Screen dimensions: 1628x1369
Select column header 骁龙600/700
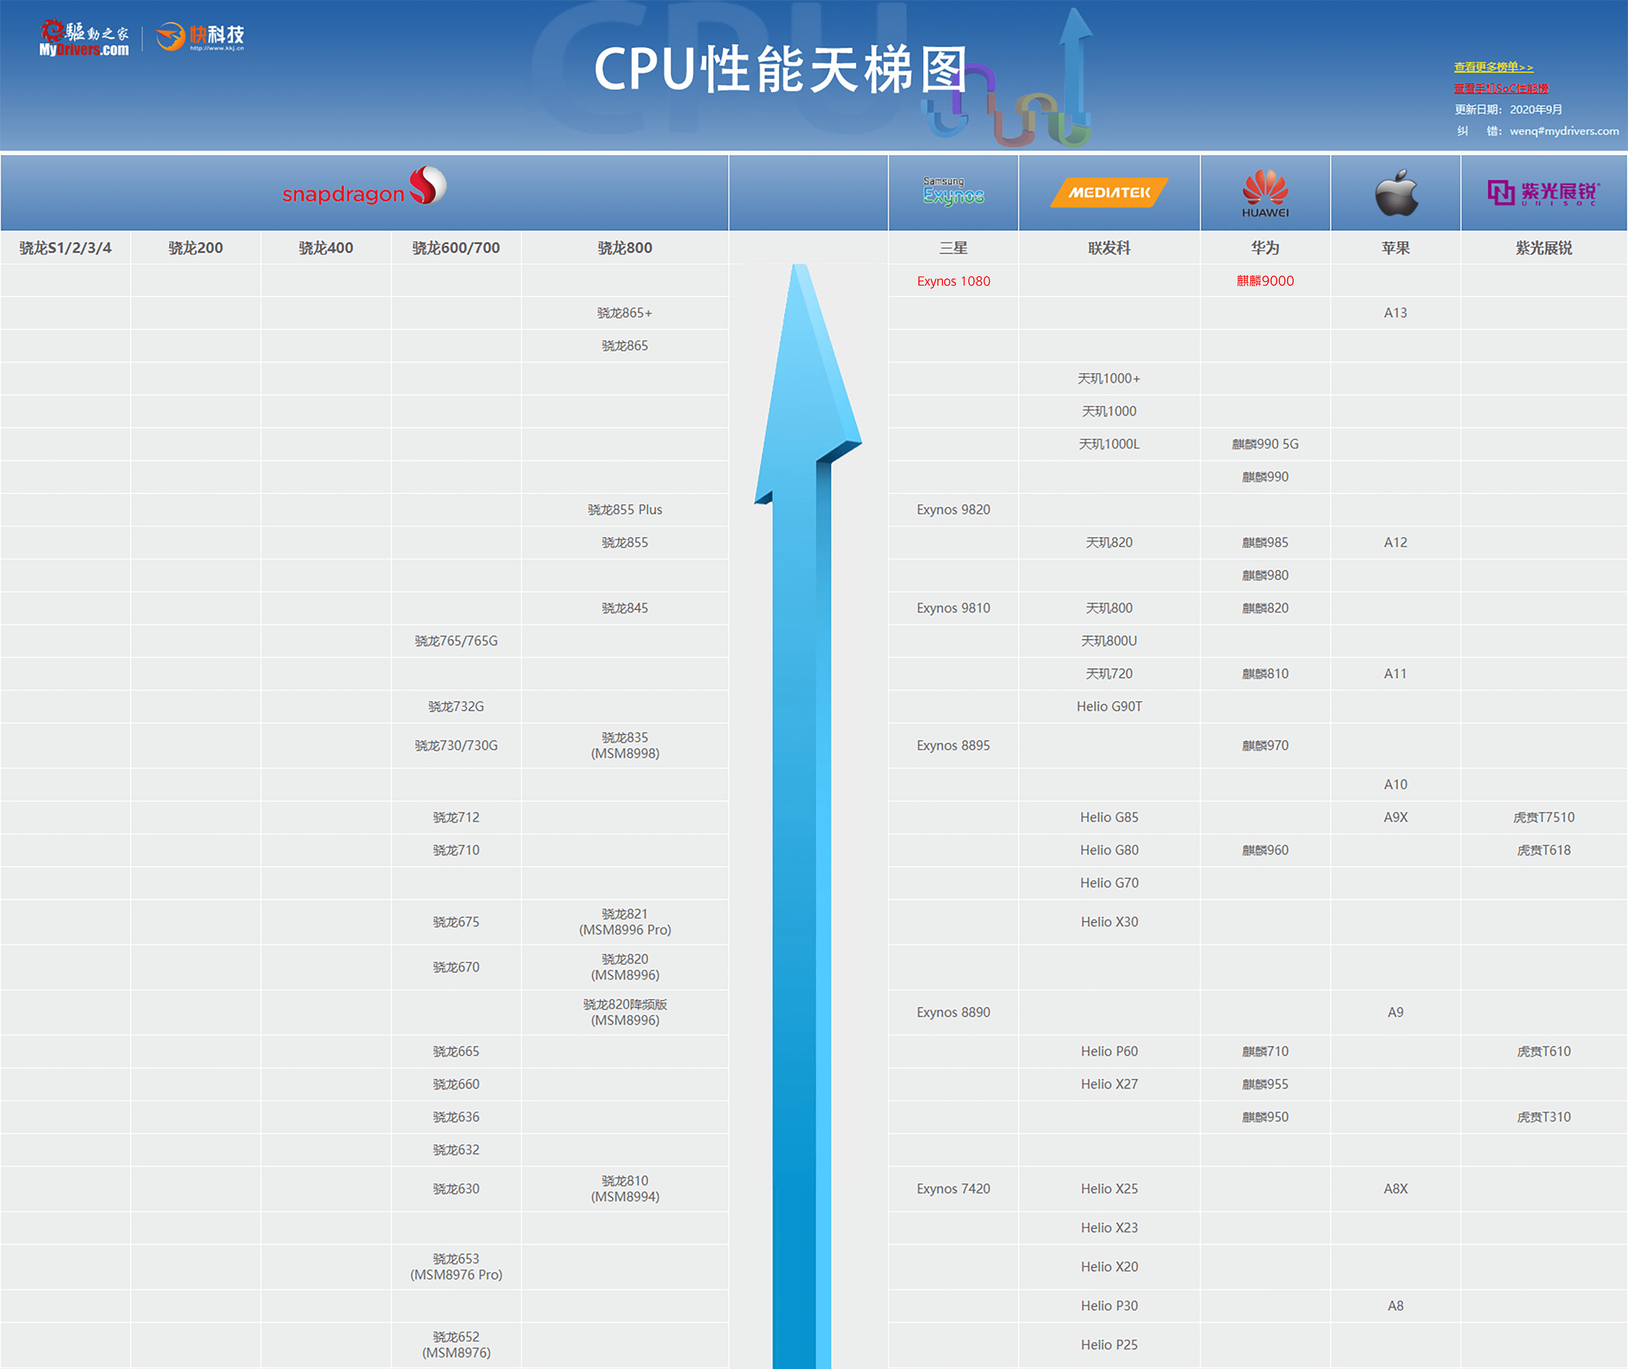[456, 248]
